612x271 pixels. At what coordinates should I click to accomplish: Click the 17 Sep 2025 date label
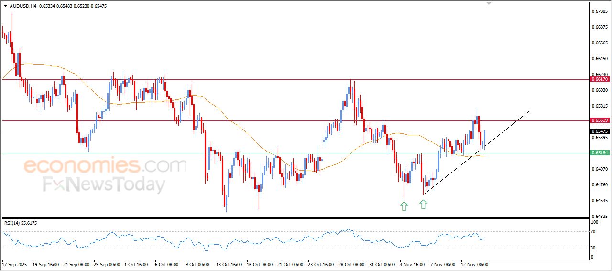pyautogui.click(x=15, y=264)
